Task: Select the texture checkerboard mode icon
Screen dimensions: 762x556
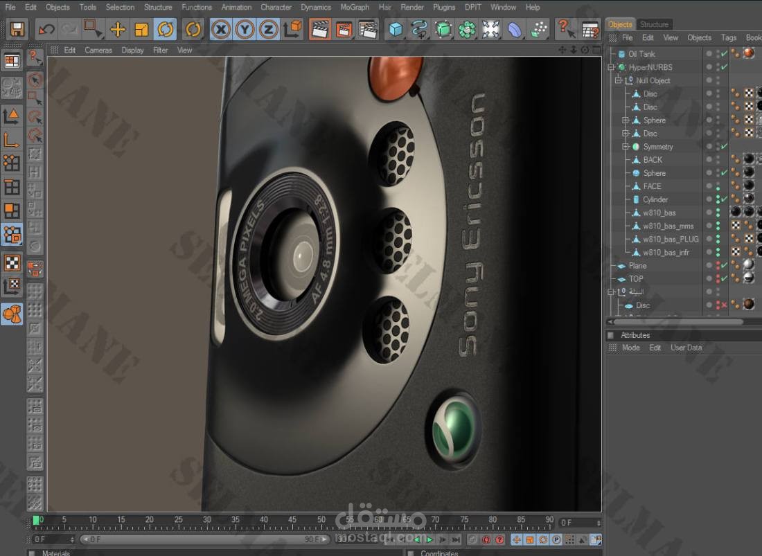Action: tap(12, 262)
